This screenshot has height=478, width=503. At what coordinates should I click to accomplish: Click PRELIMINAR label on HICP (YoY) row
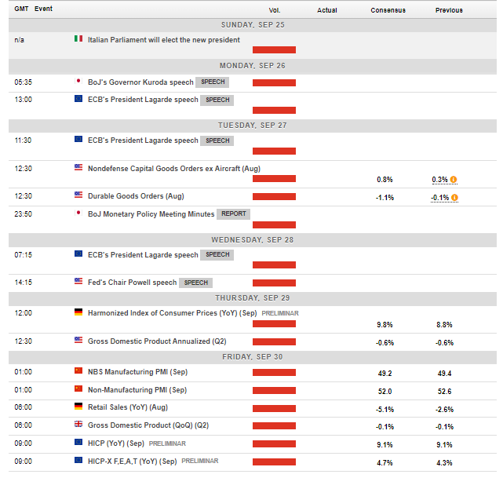click(167, 443)
